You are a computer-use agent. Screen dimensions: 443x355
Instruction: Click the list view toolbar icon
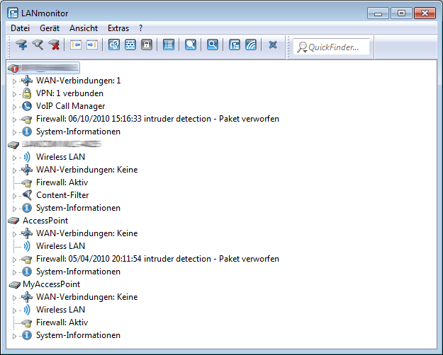[168, 45]
